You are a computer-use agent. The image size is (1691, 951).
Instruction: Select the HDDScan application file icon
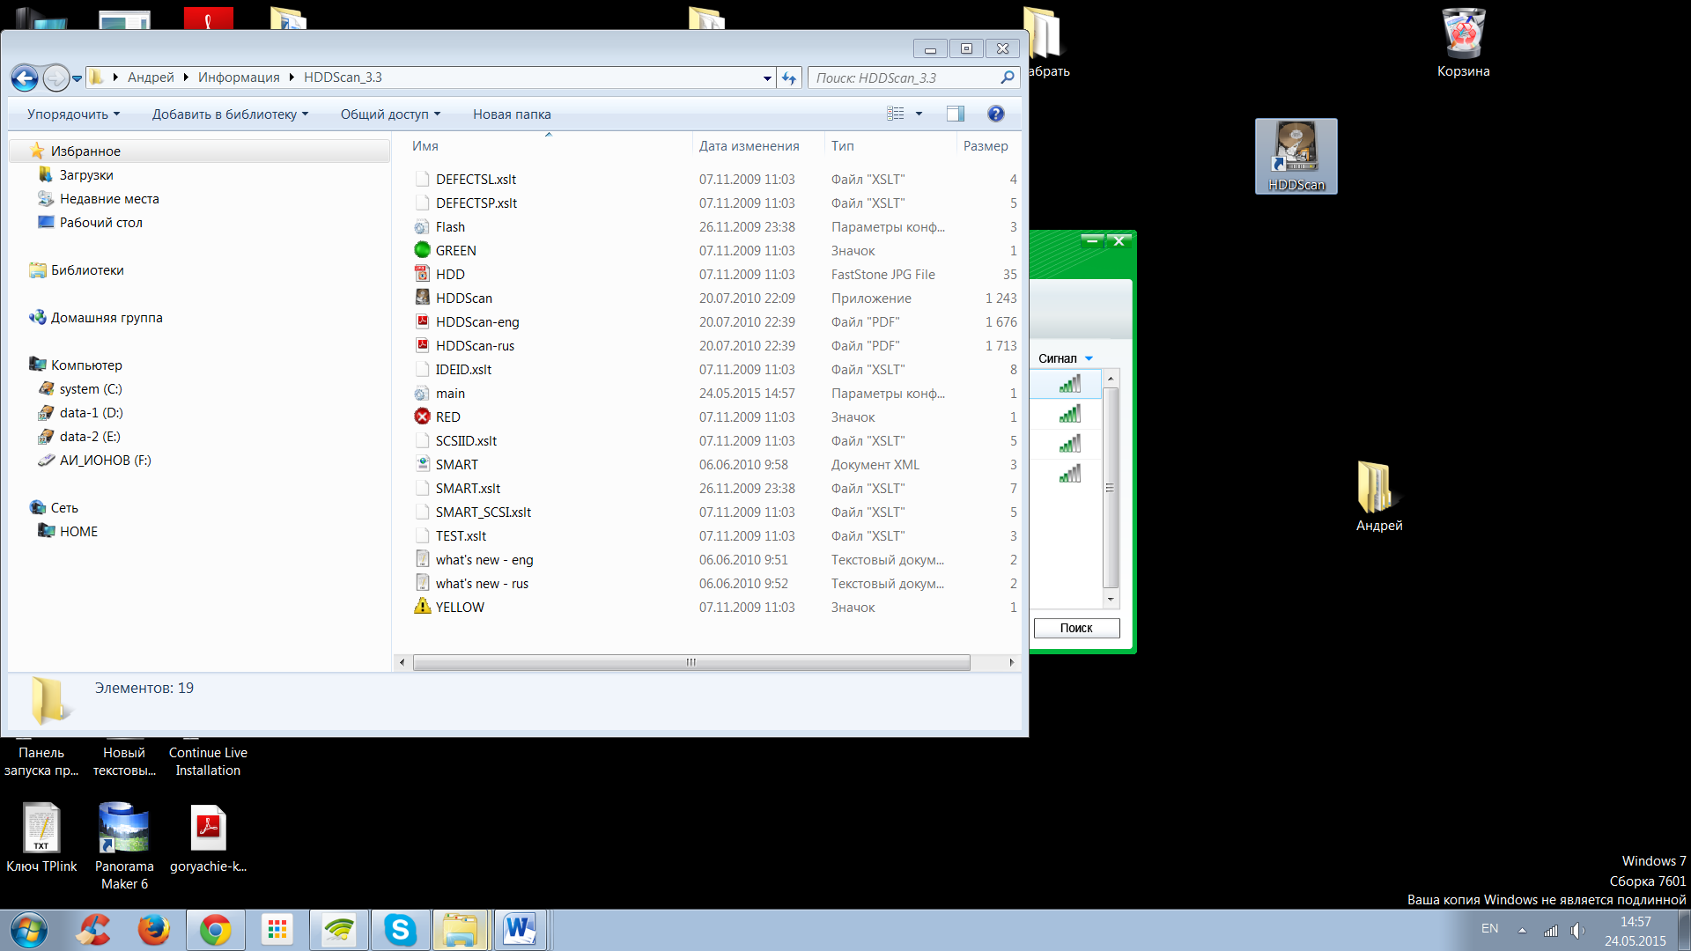[x=423, y=298]
